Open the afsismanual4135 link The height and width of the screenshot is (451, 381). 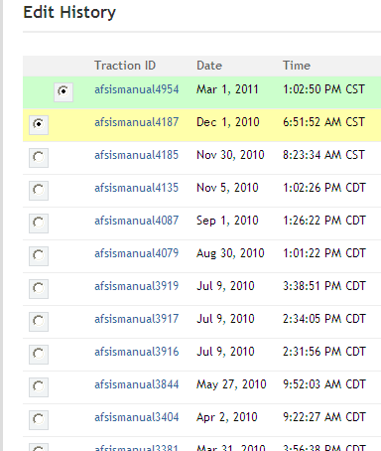137,188
